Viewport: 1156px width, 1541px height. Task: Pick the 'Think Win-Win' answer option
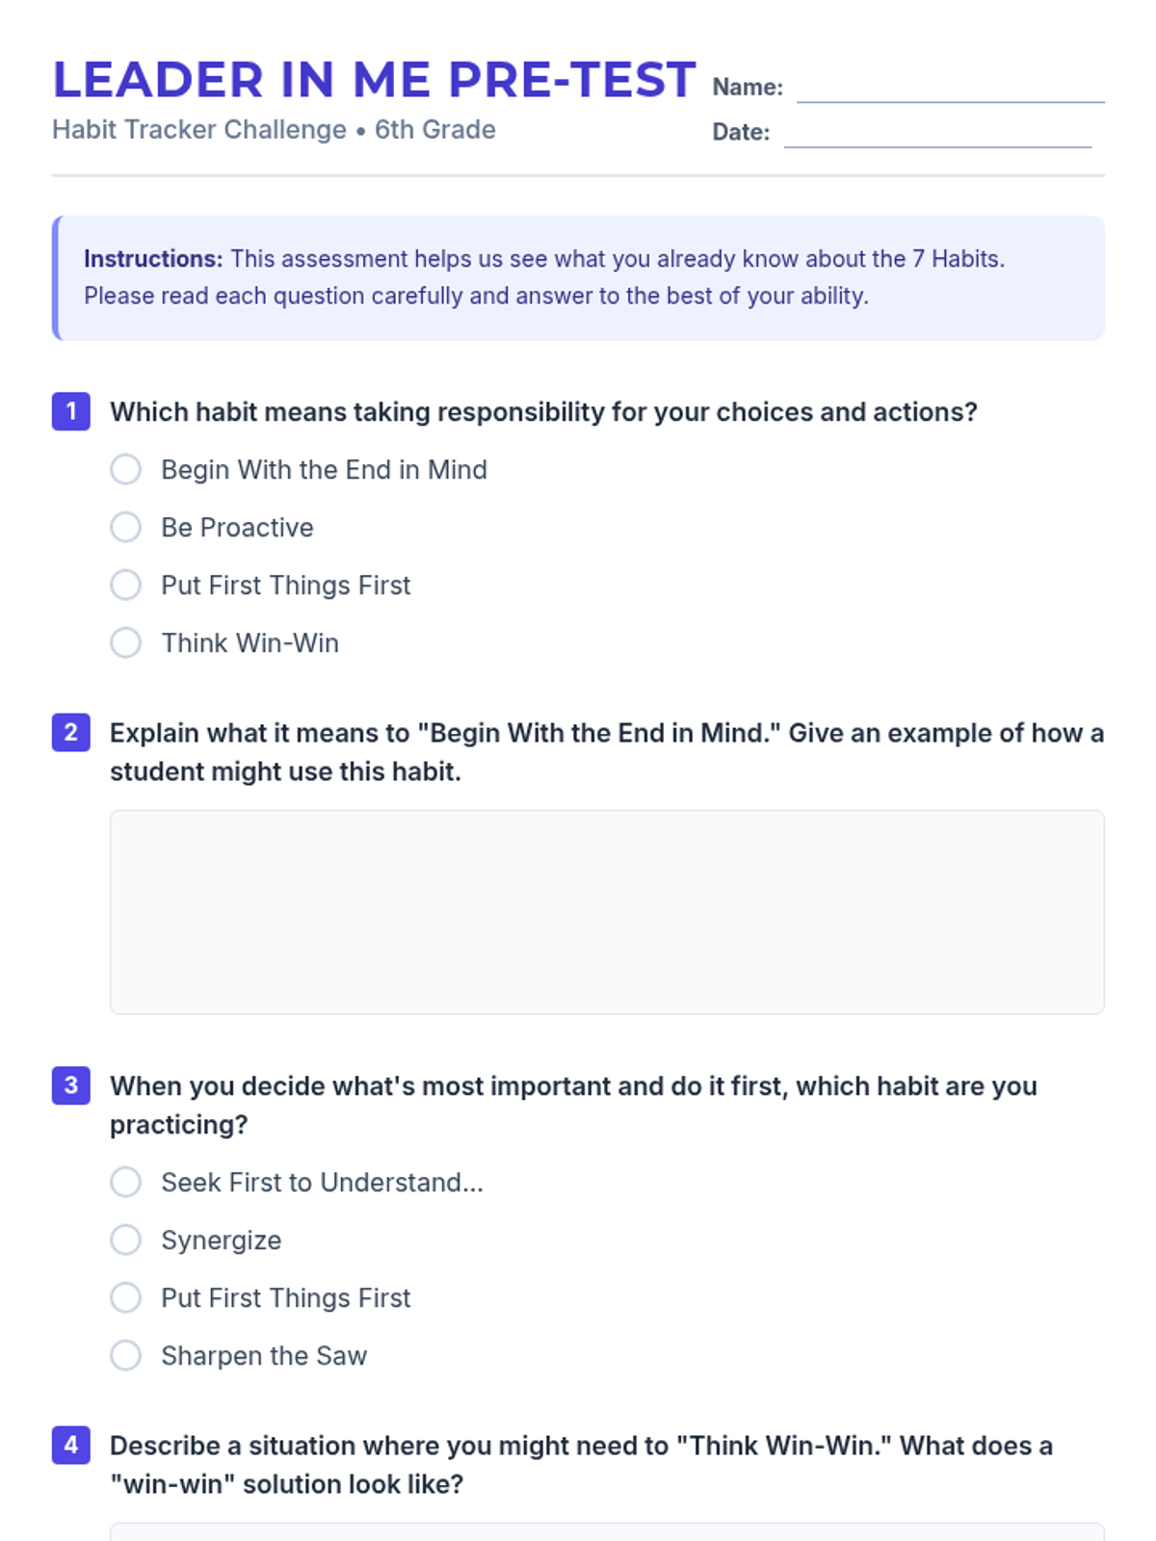125,643
